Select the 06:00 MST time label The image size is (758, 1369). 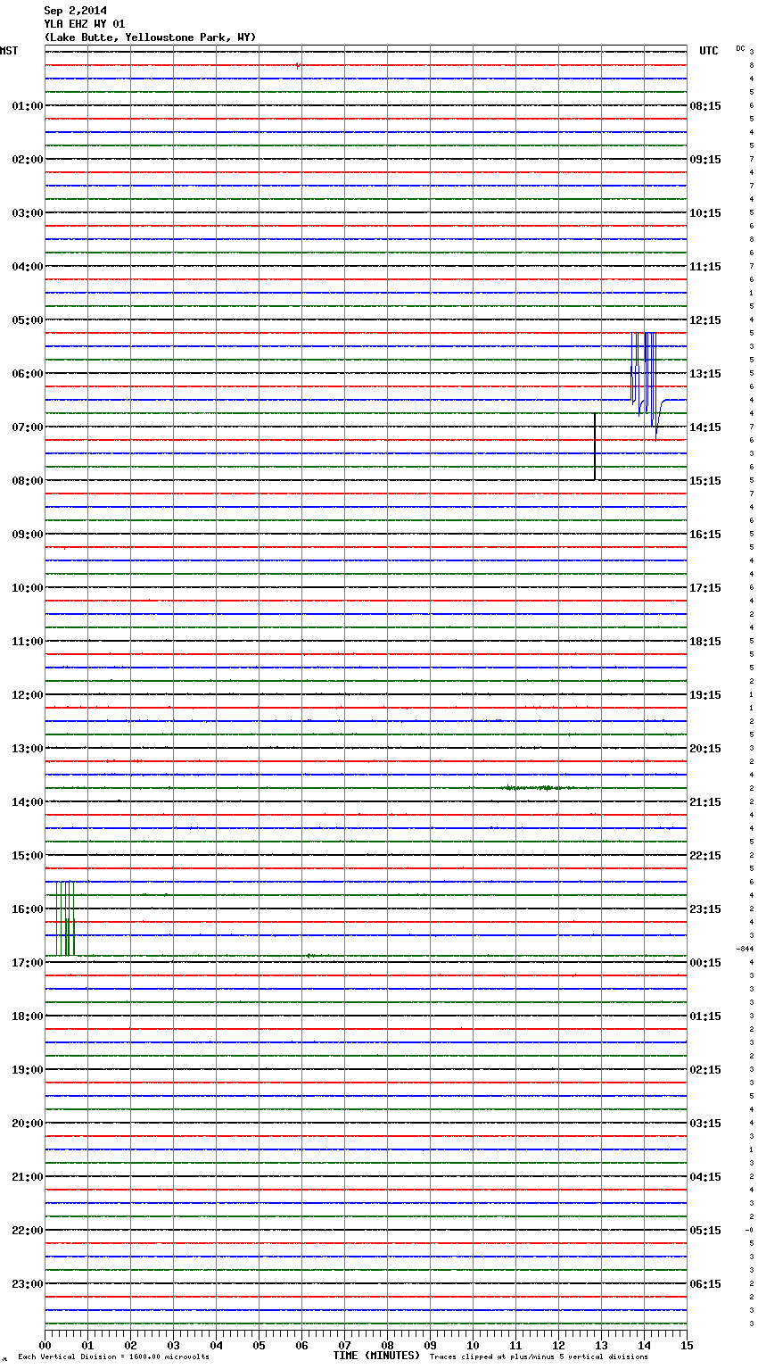click(28, 374)
